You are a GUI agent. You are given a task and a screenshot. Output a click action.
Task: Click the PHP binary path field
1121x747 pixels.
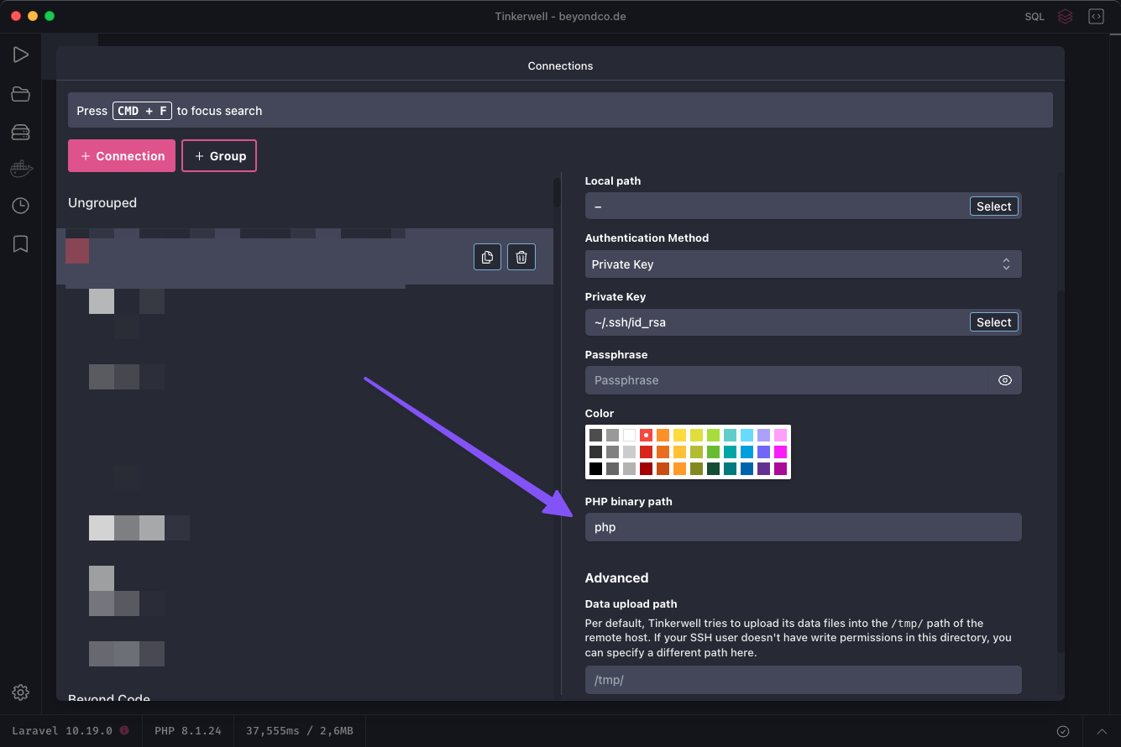point(803,527)
